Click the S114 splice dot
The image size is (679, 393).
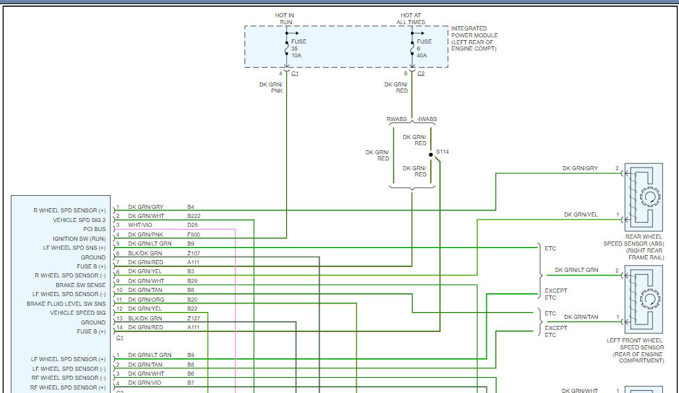(x=430, y=154)
